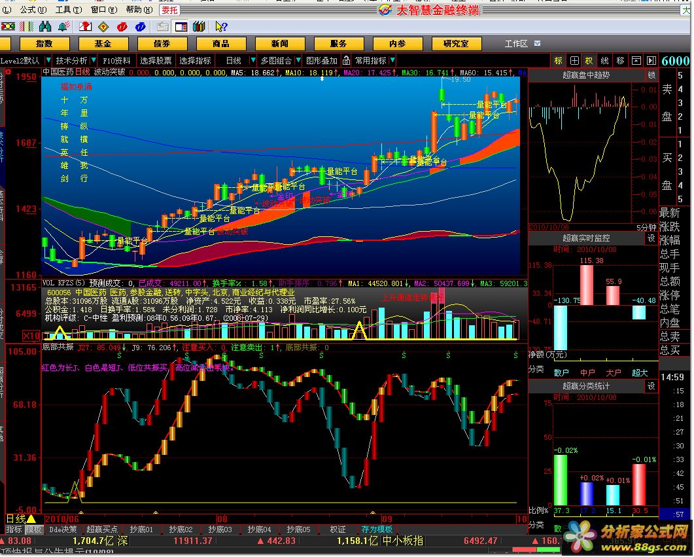Click the envelope with question mark icon
The image size is (694, 557).
[85, 27]
